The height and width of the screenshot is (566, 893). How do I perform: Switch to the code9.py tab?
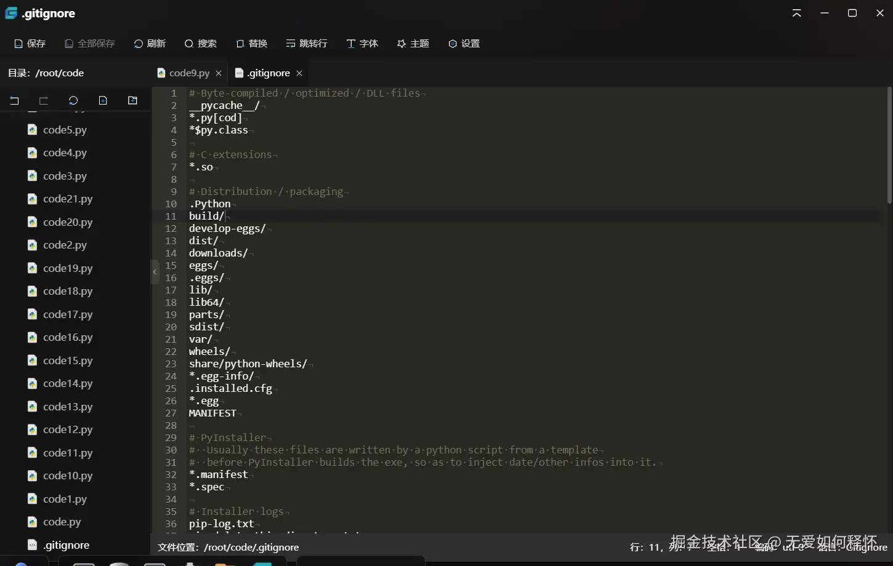[x=184, y=73]
